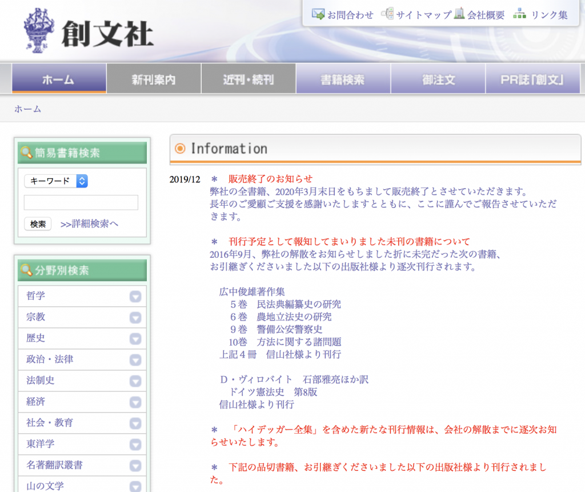Select the 哲学 category label
585x492 pixels.
tap(36, 295)
